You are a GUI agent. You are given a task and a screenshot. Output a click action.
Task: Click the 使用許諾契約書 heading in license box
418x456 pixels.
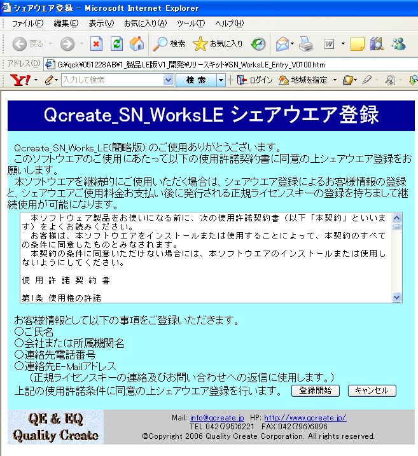66,280
